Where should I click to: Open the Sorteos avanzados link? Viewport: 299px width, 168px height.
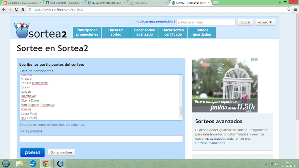coord(210,143)
